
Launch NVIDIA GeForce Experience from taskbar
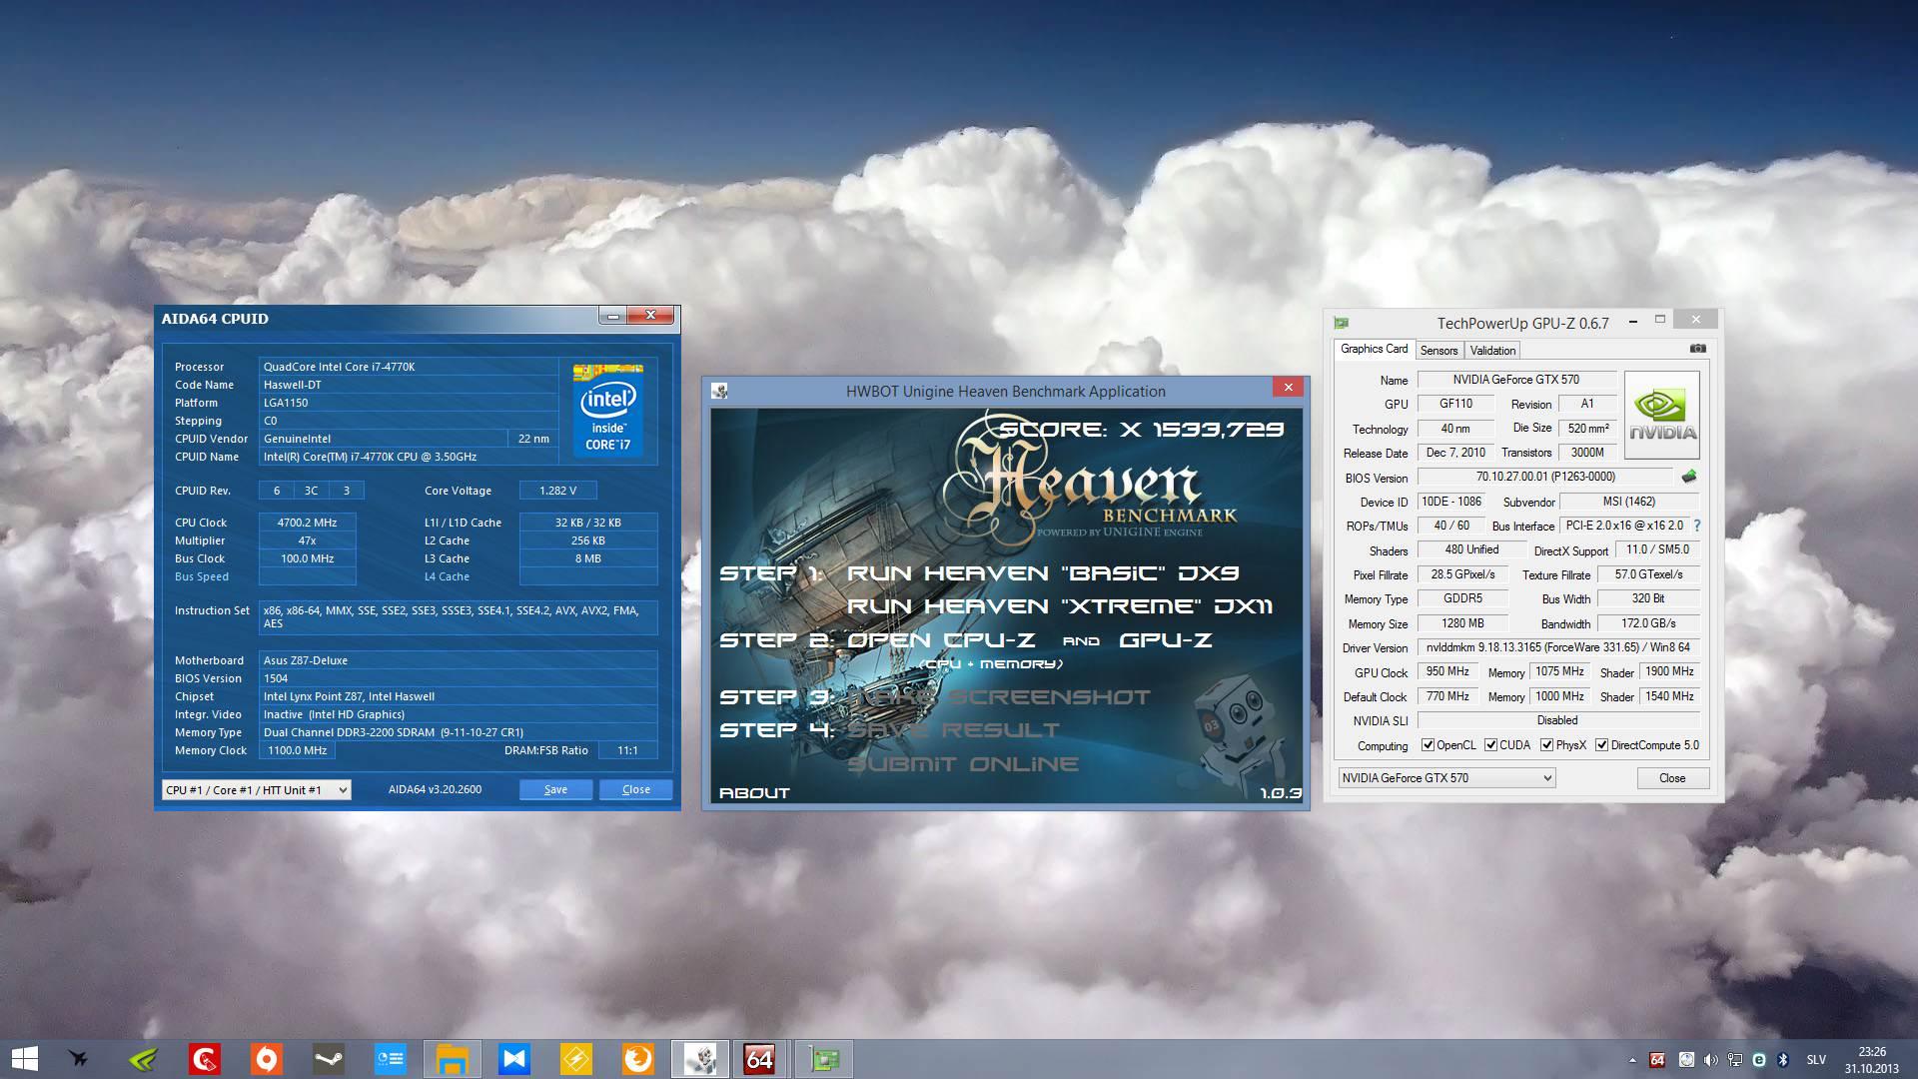coord(143,1059)
